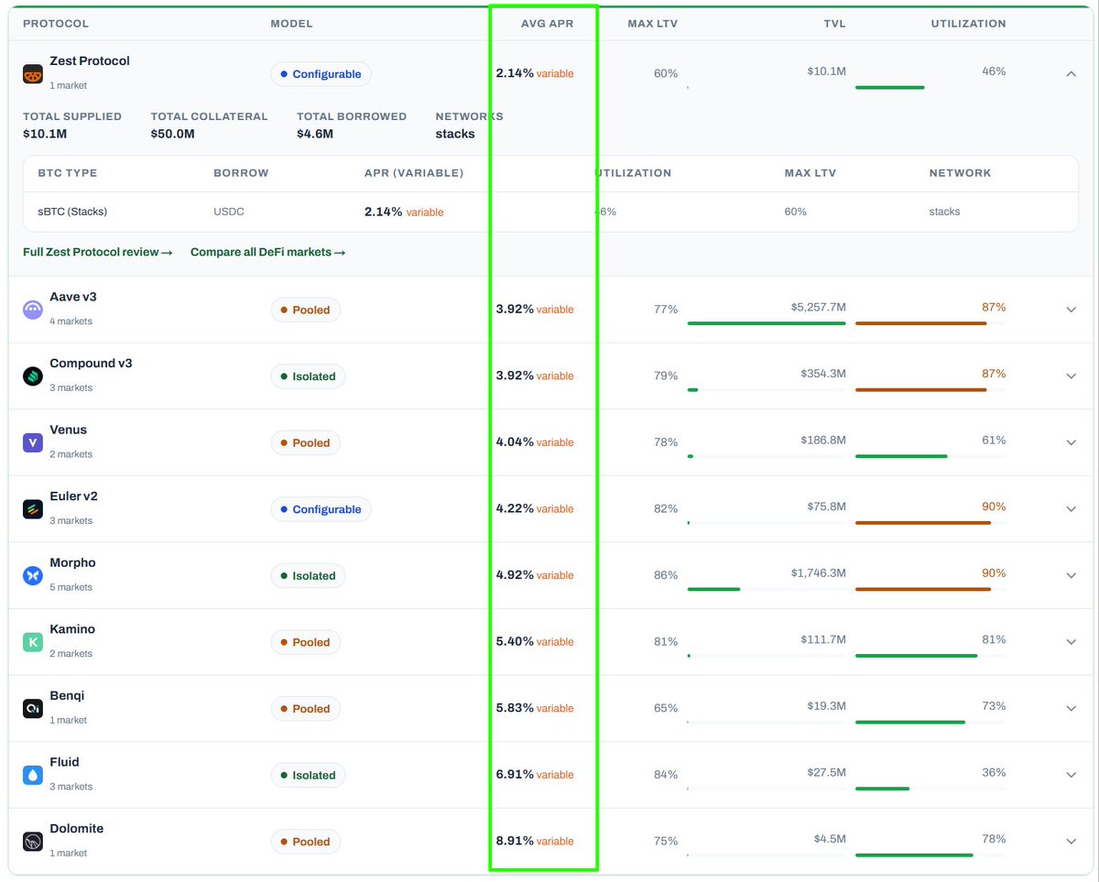Expand the Kamino row chevron
Viewport: 1099px width, 882px height.
[1072, 642]
